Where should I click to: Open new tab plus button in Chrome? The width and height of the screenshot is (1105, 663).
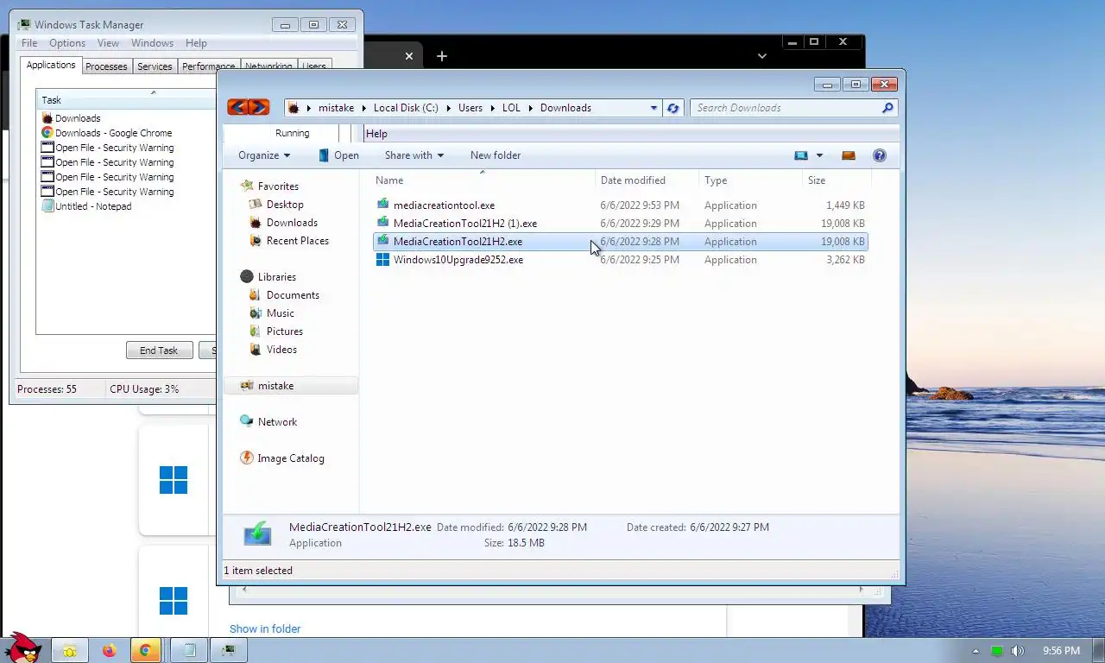[x=442, y=56]
